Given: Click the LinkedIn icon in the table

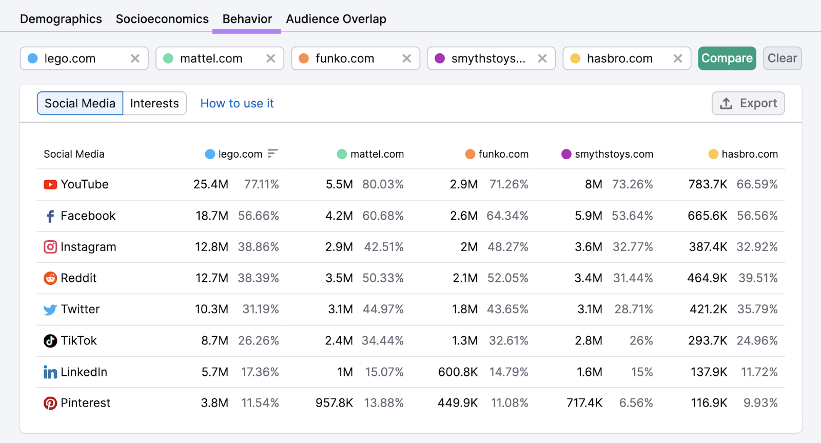Looking at the screenshot, I should click(50, 372).
